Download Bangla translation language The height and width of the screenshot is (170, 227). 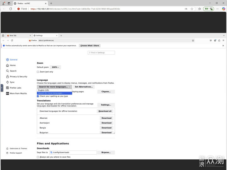coord(107,128)
